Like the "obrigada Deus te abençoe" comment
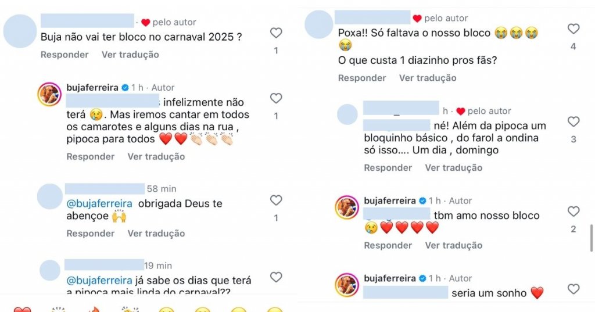Viewport: 595px width, 312px height. click(x=276, y=200)
